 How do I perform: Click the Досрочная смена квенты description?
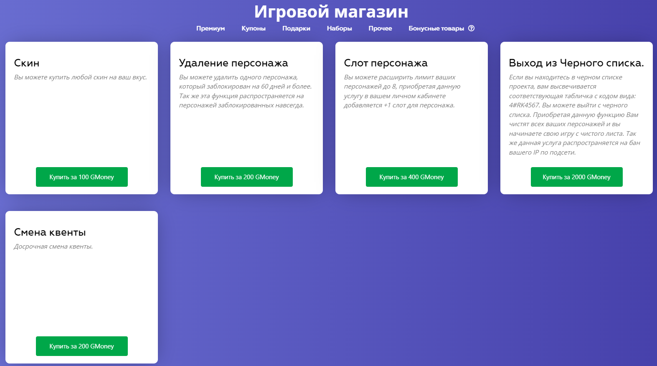pyautogui.click(x=53, y=247)
